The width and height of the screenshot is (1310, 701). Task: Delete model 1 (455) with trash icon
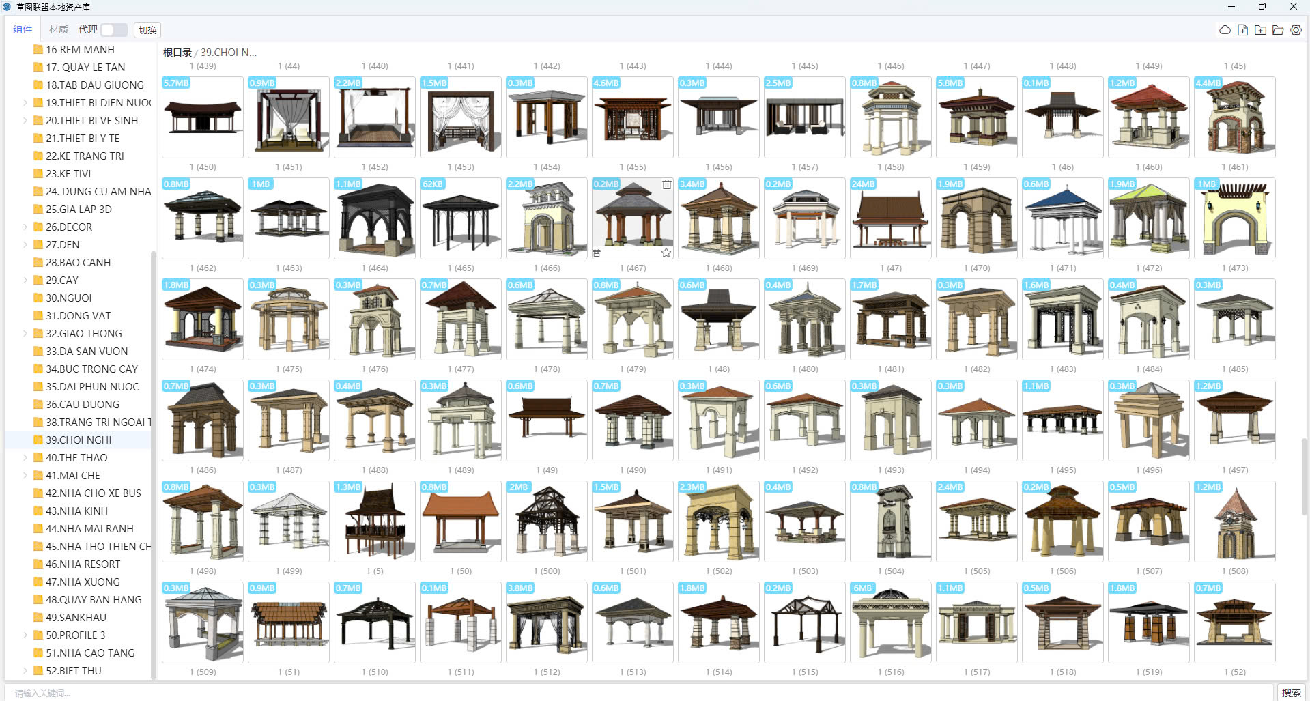[x=666, y=184]
